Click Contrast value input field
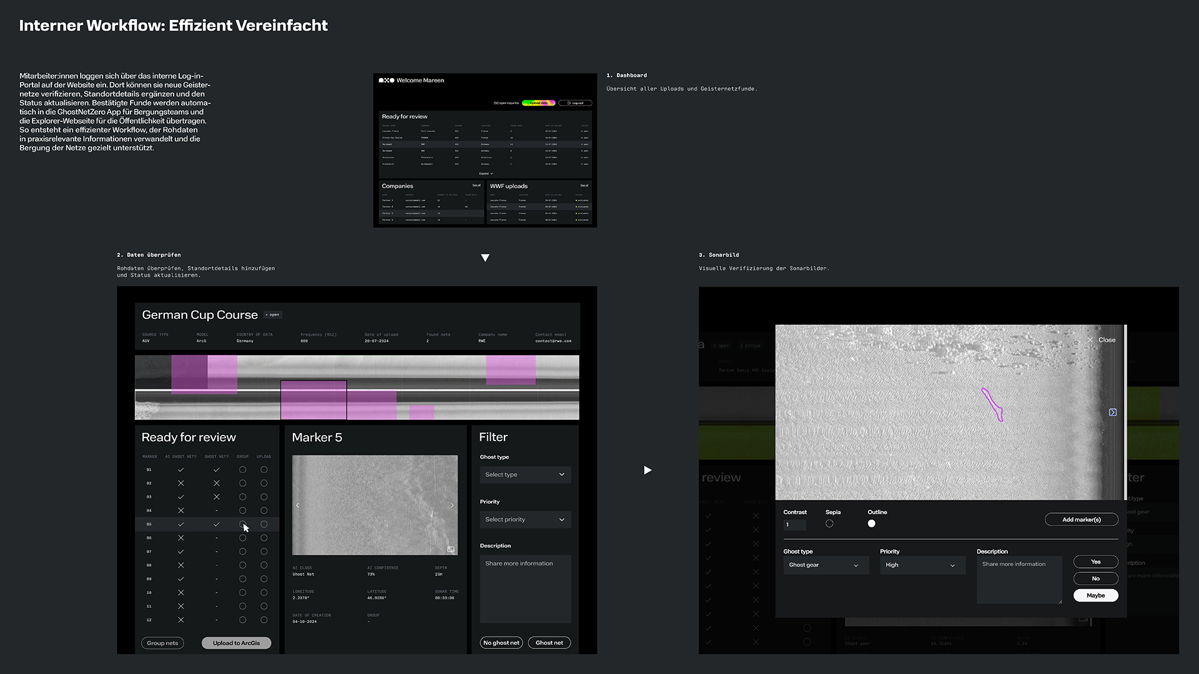 [x=794, y=525]
